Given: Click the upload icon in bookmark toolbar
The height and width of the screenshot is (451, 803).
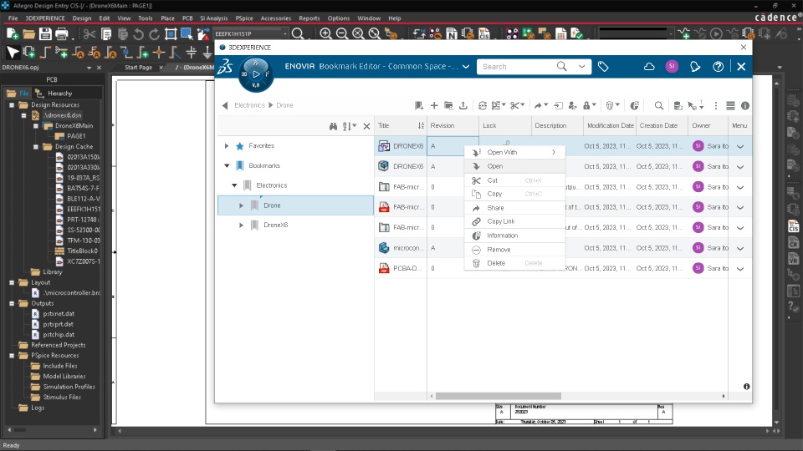Looking at the screenshot, I should 463,105.
